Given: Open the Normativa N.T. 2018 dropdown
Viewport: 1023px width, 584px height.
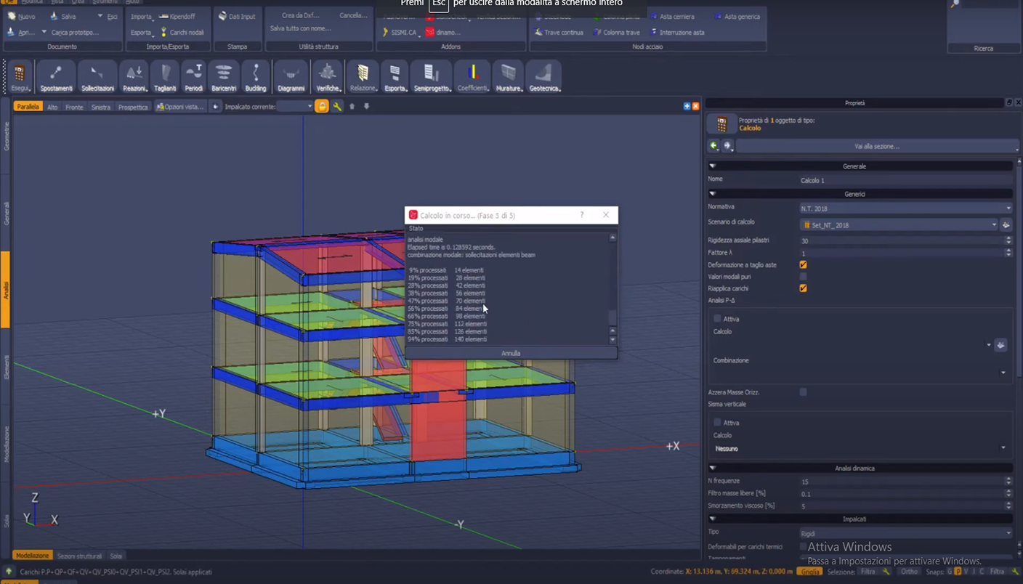Looking at the screenshot, I should coord(905,208).
